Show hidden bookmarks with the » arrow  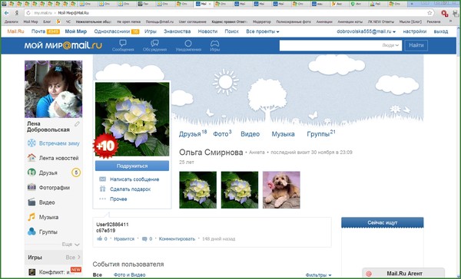click(x=450, y=21)
